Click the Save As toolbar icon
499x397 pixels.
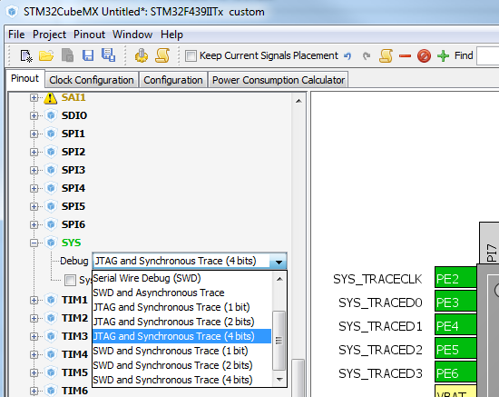pyautogui.click(x=108, y=55)
